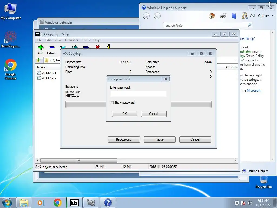Click the red Delete icon in 7-Zip

97,47
